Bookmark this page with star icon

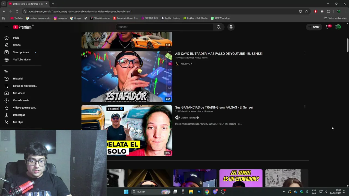[x=306, y=11]
